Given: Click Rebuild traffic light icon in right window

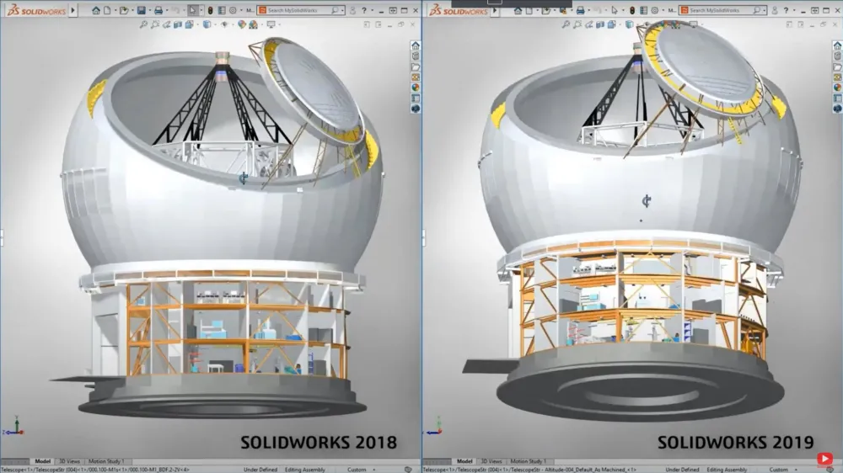Looking at the screenshot, I should (632, 10).
